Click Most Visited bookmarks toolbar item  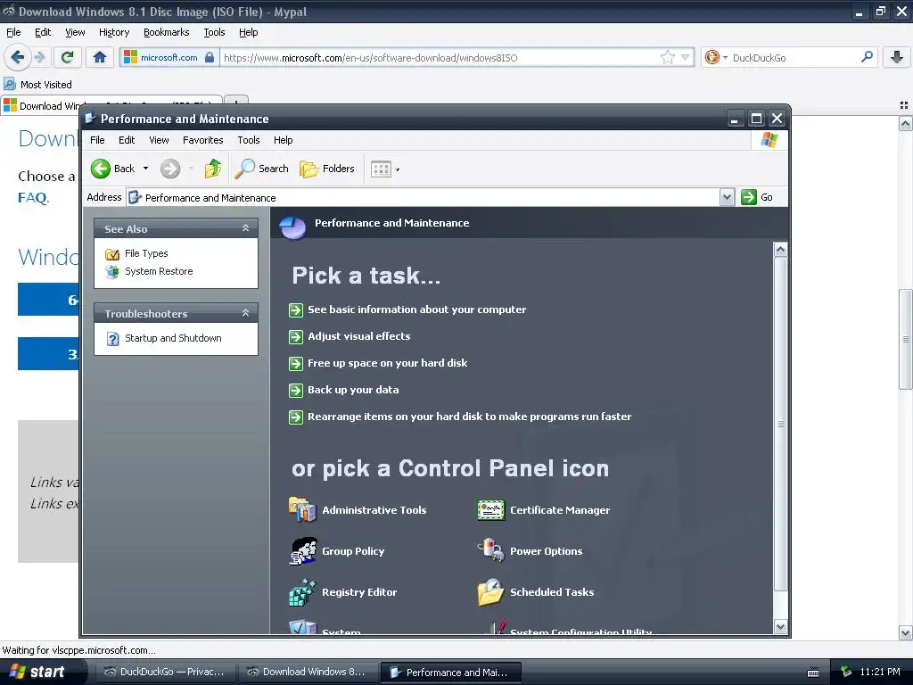pyautogui.click(x=38, y=85)
